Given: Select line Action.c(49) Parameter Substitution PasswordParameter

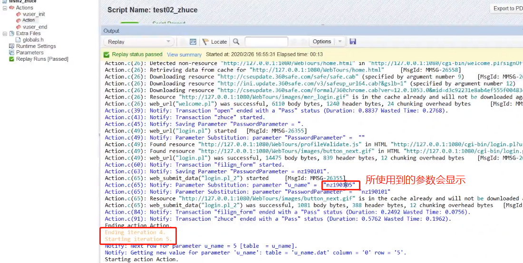Looking at the screenshot, I should click(235, 138).
